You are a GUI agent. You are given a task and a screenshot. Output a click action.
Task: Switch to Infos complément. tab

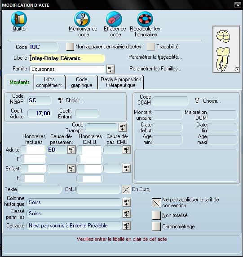pos(49,82)
